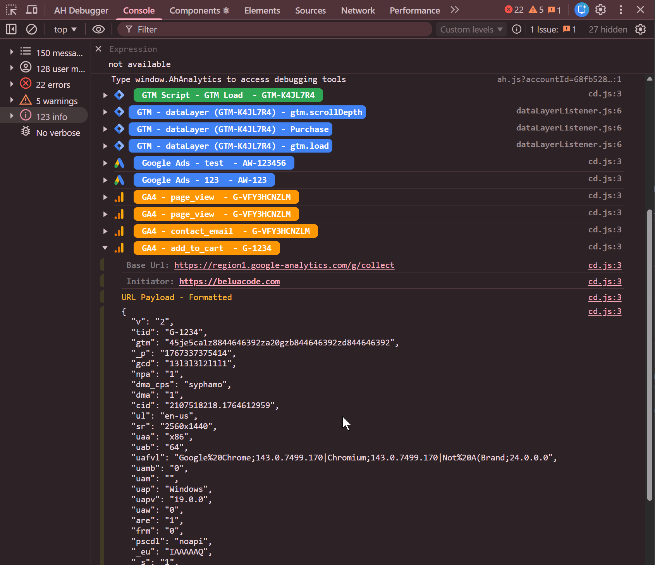Expand the GTM dataLayer Purchase entry

105,129
